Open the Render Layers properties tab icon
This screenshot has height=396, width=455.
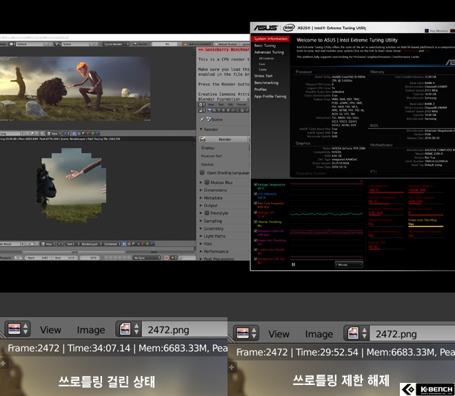tap(214, 110)
